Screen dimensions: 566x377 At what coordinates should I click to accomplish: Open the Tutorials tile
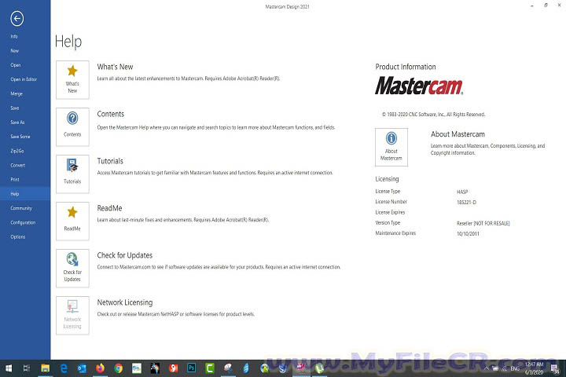(x=72, y=174)
